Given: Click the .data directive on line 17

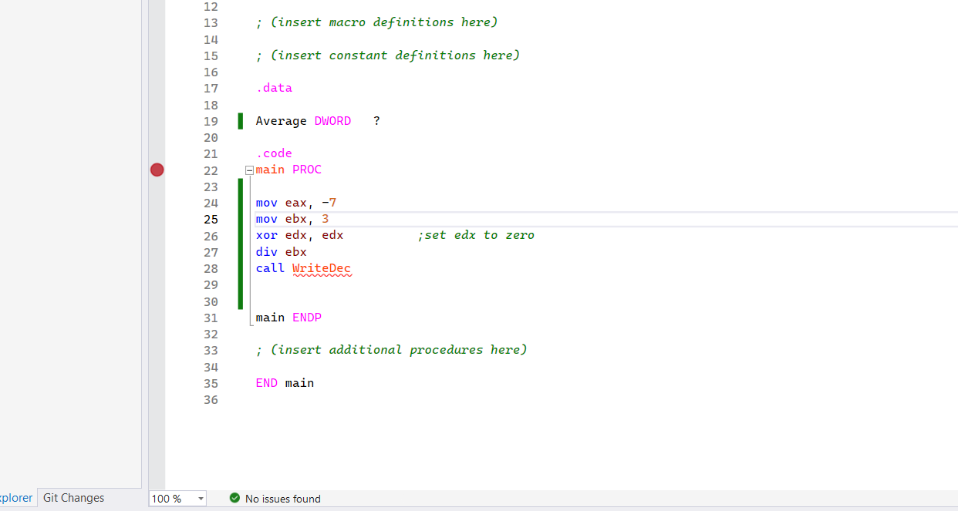Looking at the screenshot, I should point(274,88).
